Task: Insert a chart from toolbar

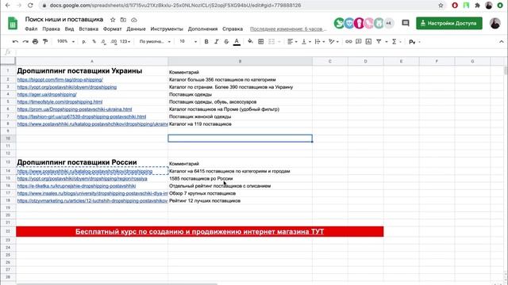Action: [368, 42]
